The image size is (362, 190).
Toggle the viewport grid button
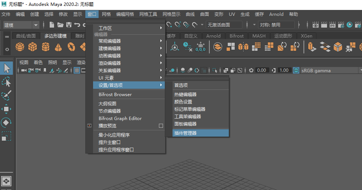(x=77, y=70)
